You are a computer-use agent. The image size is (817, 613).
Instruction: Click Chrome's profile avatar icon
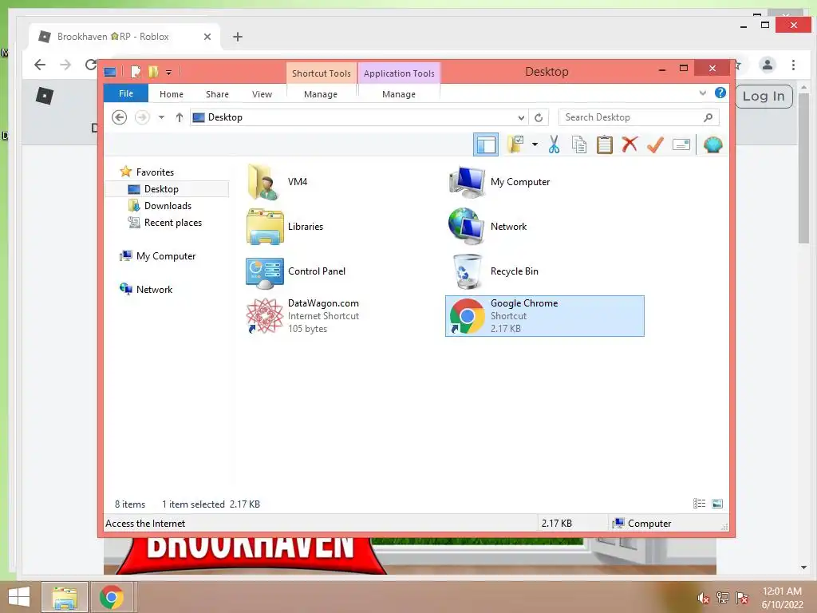767,65
